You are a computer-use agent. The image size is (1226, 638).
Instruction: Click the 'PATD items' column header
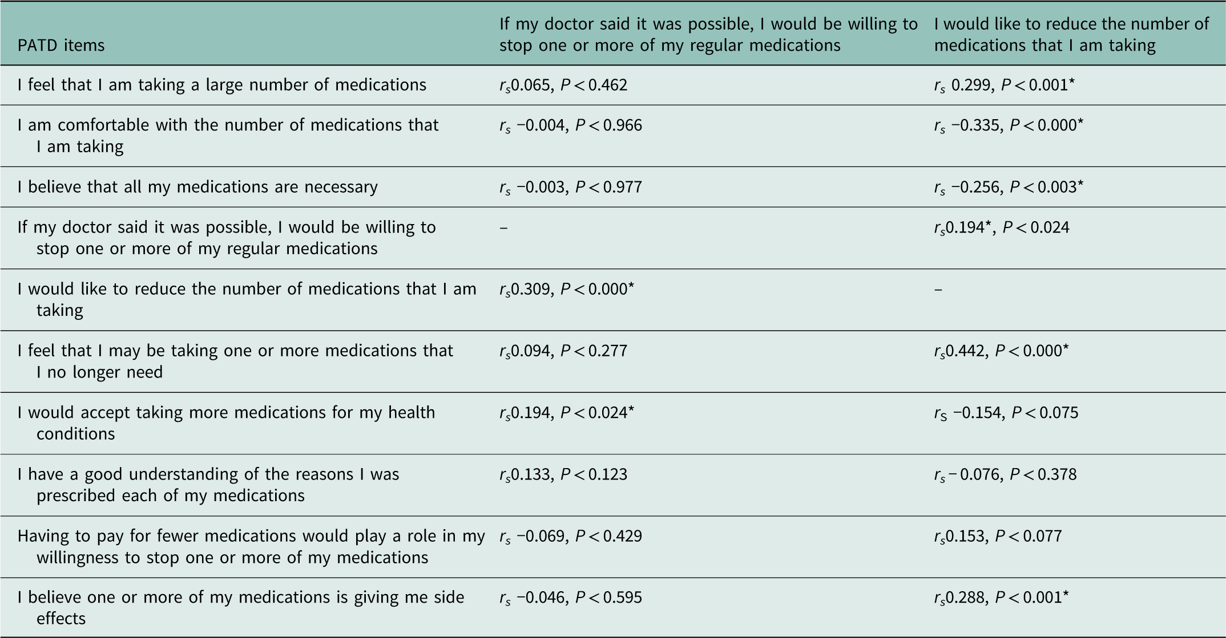tap(61, 46)
